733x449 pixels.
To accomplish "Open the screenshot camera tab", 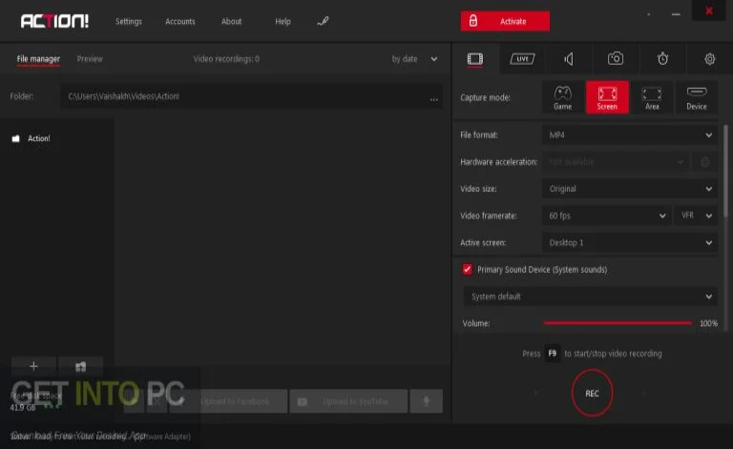I will coord(616,59).
